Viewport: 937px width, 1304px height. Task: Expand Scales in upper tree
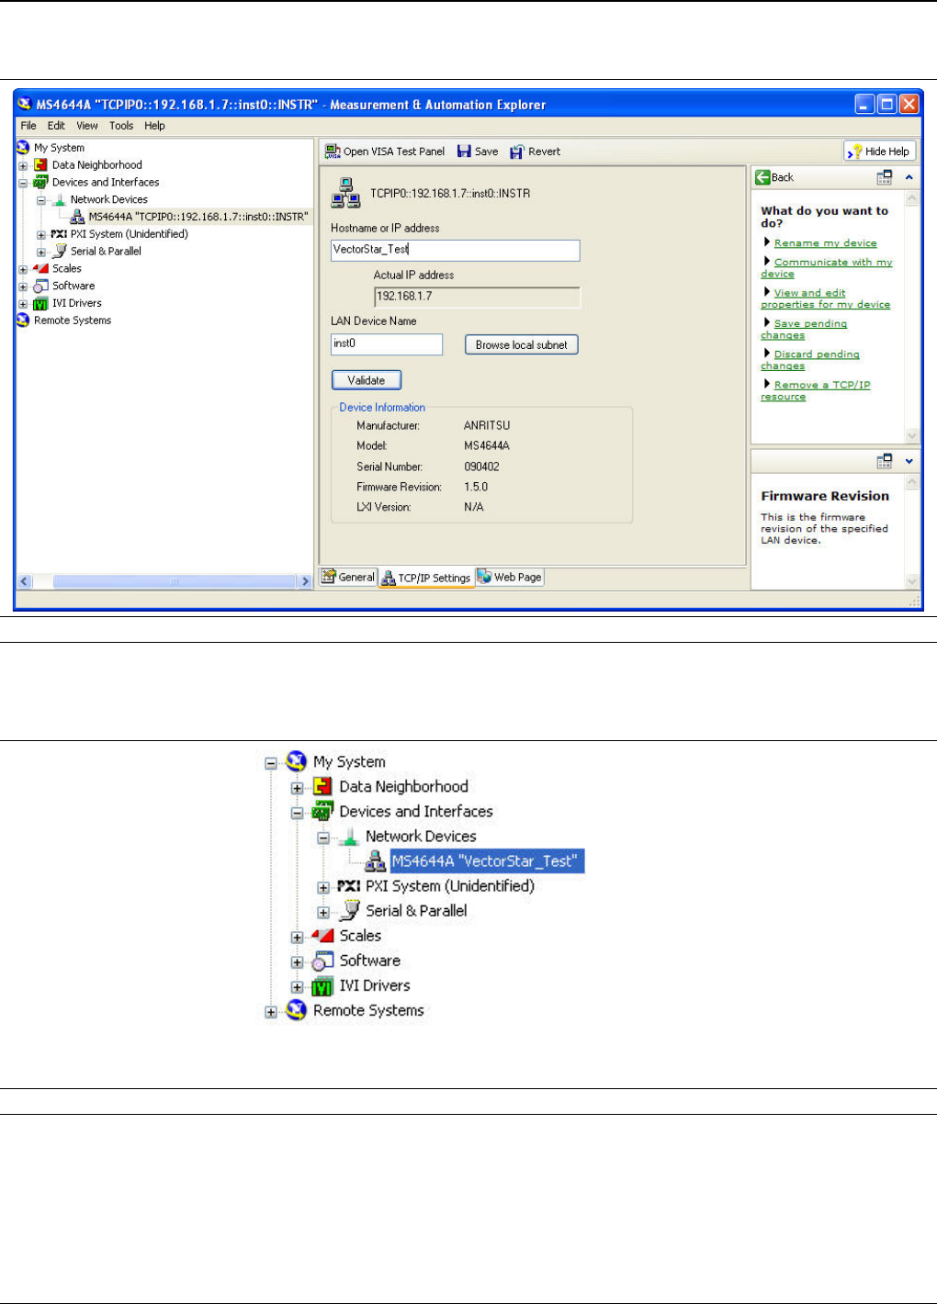point(23,269)
